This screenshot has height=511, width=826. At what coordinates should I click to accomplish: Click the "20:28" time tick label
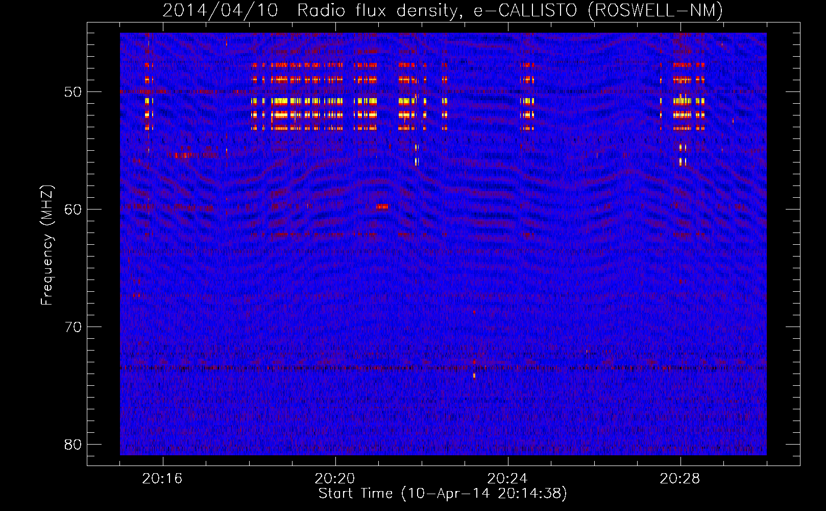pos(680,479)
